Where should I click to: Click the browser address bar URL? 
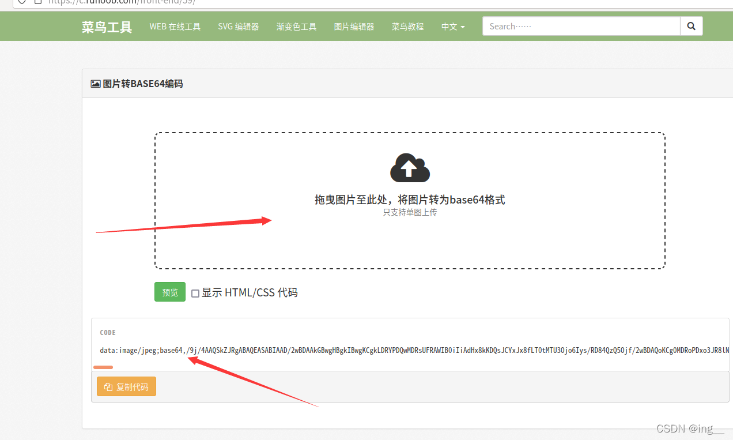point(122,2)
